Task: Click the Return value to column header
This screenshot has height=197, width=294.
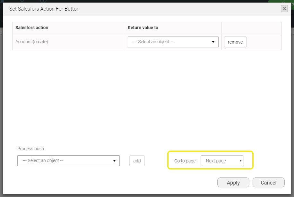Action: (x=143, y=28)
